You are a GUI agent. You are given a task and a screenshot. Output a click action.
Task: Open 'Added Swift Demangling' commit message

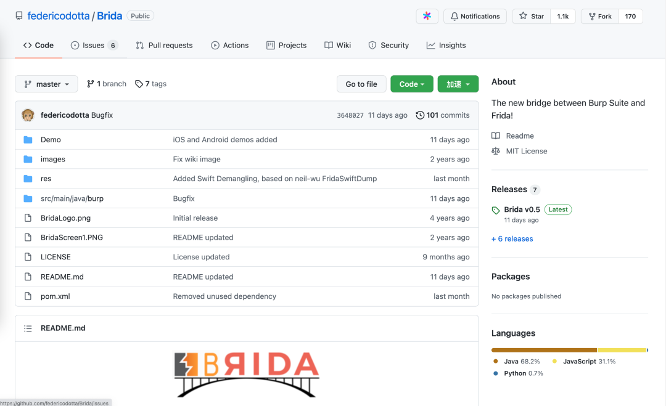click(275, 179)
